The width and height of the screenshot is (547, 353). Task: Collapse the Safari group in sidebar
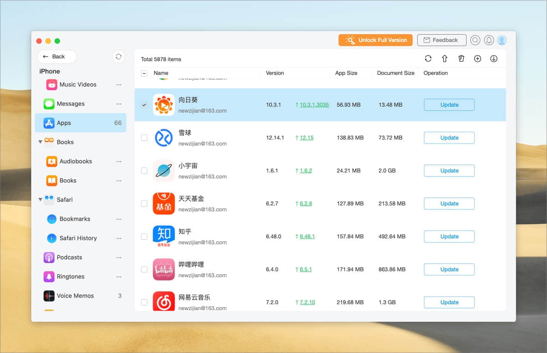pos(40,200)
